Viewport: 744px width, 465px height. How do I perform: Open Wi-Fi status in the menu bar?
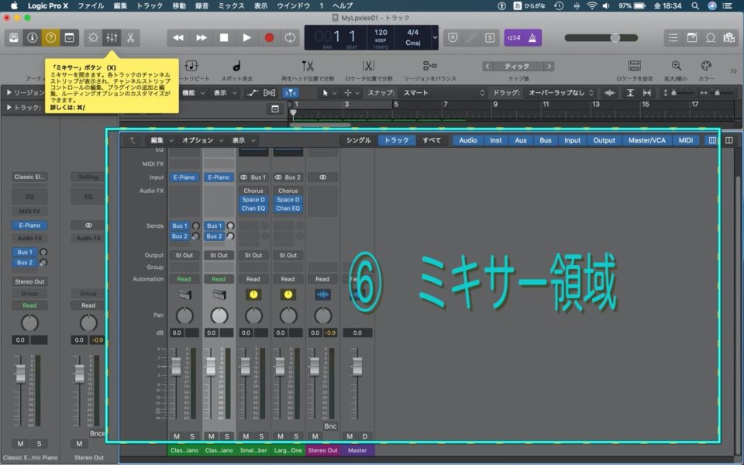pyautogui.click(x=591, y=5)
